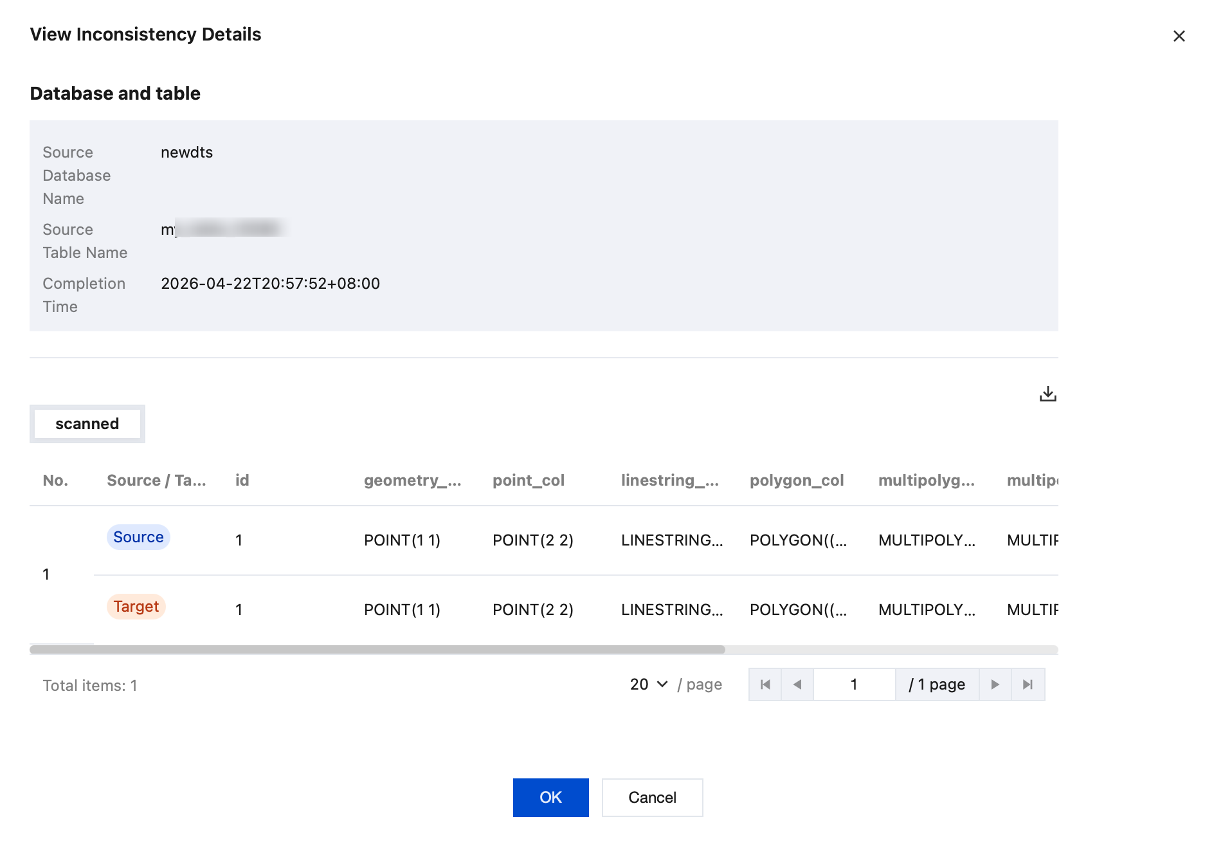Click the No. column header
Screen dimensions: 1214x844
point(55,481)
